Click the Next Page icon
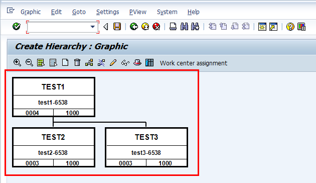Viewport: 316px width, 183px height. (x=235, y=27)
